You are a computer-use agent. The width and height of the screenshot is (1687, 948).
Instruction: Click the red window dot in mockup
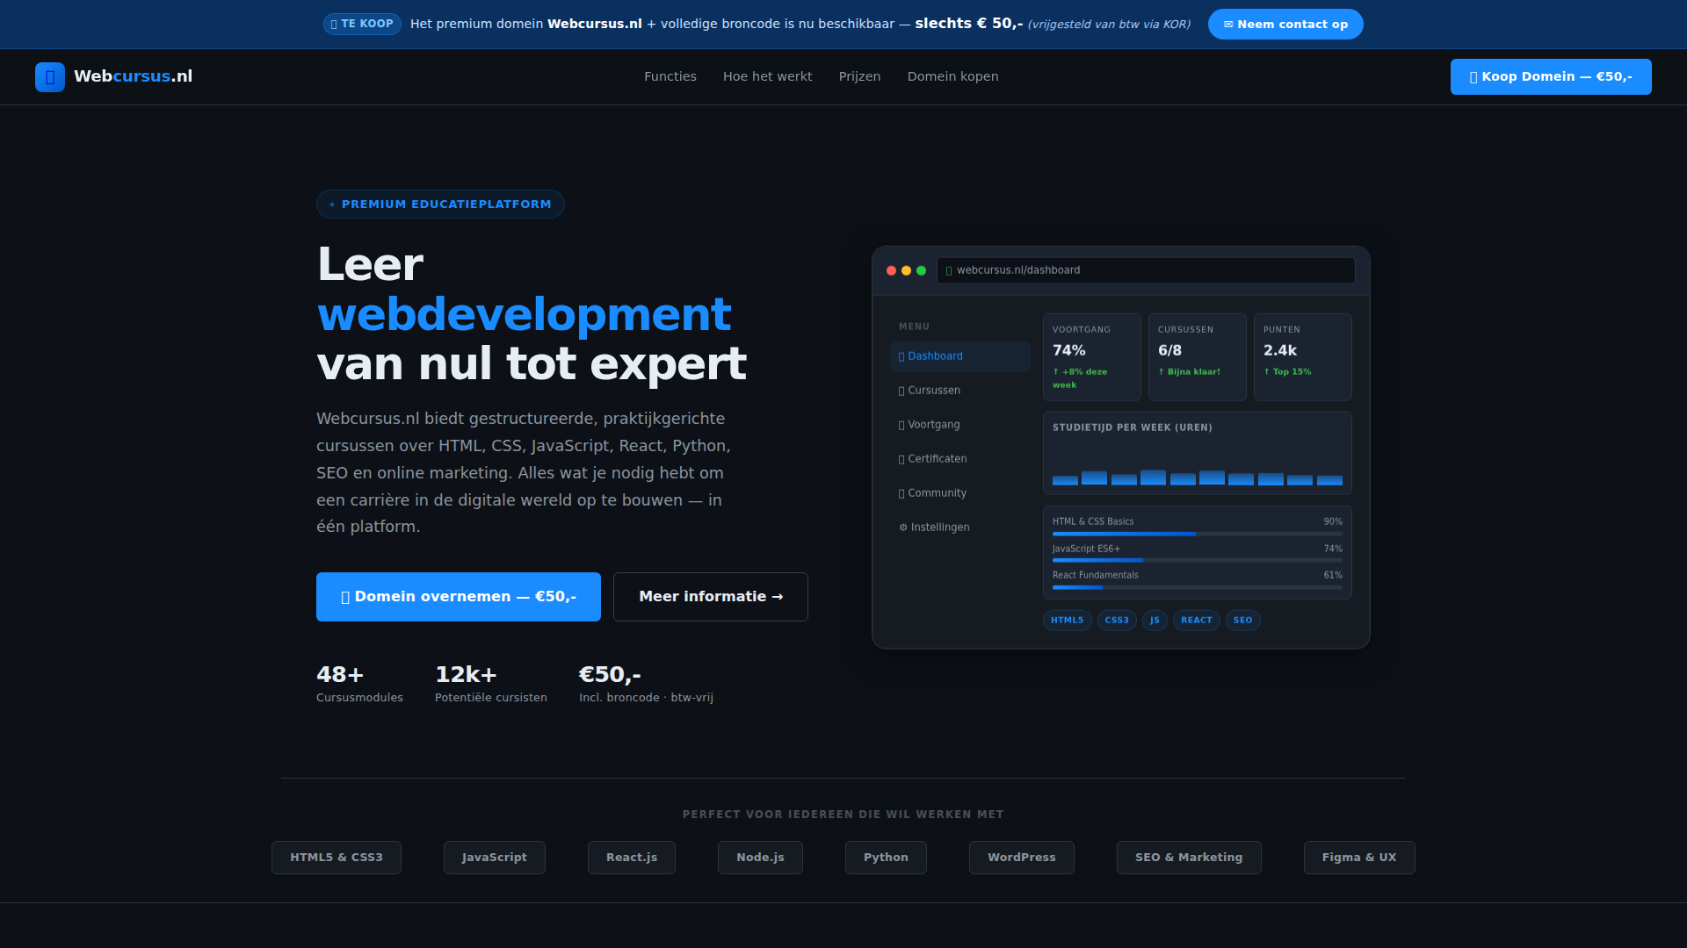(x=891, y=270)
